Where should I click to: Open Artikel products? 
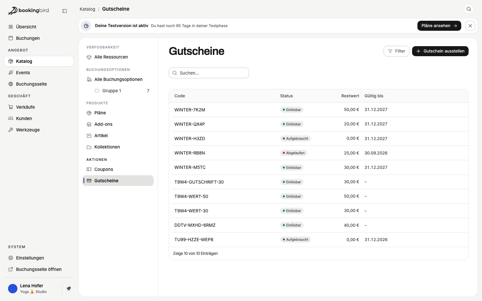[118, 135]
